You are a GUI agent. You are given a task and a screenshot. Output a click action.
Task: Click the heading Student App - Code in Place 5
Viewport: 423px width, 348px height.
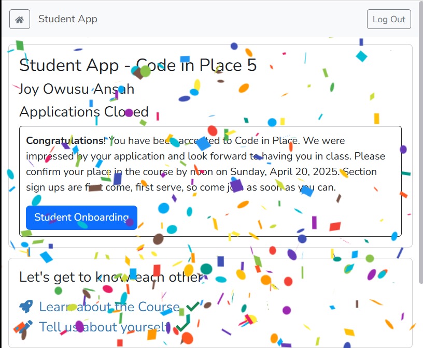[x=138, y=65]
